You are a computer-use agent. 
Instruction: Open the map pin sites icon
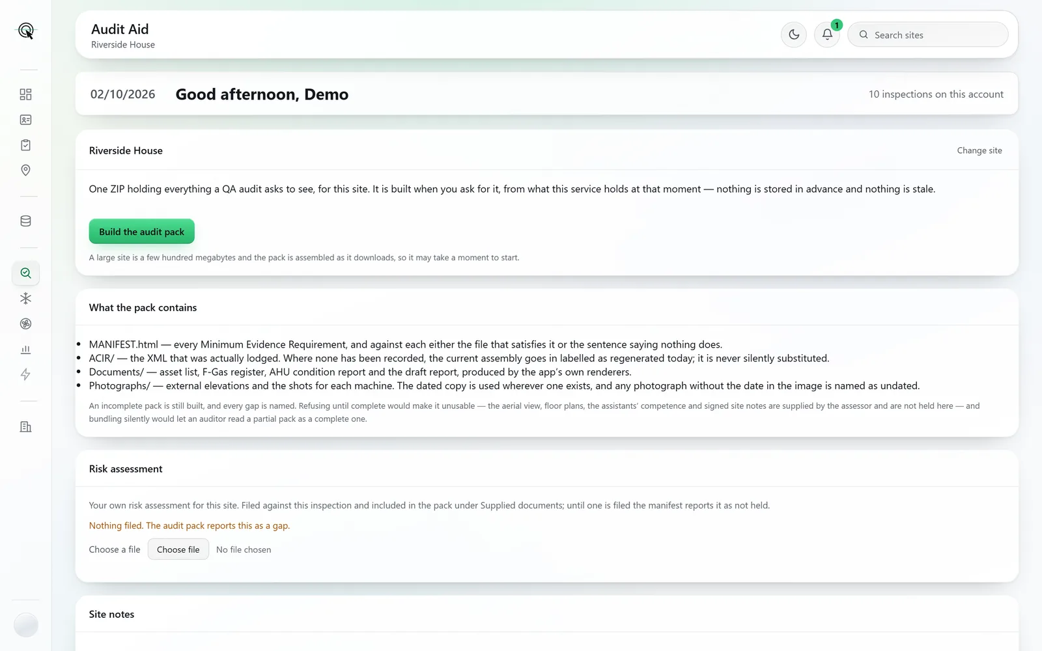(25, 171)
